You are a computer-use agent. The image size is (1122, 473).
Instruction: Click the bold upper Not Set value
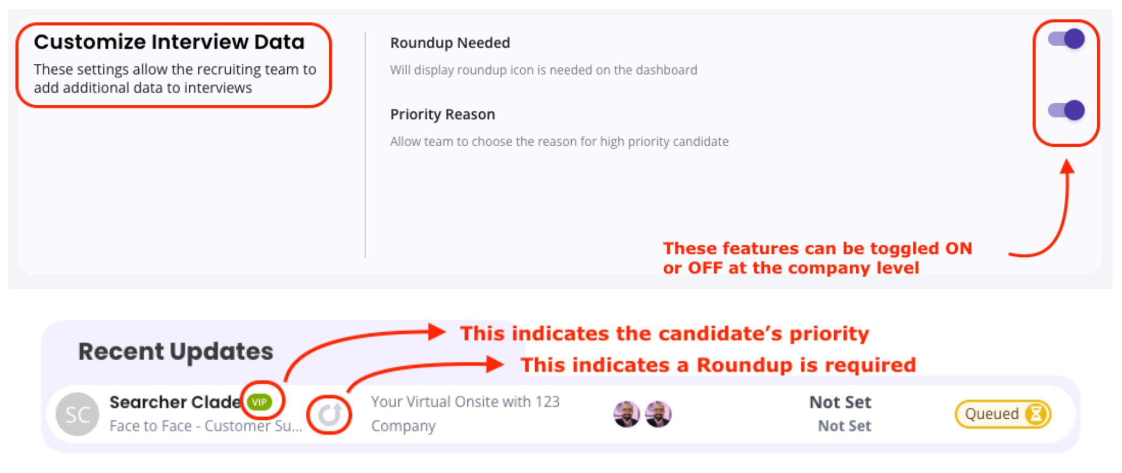tap(840, 402)
